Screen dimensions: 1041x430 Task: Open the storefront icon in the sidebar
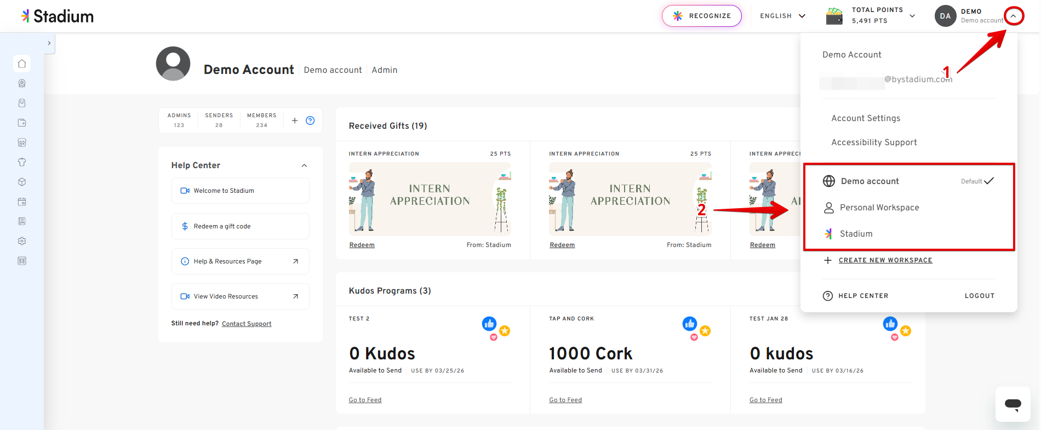[x=22, y=142]
